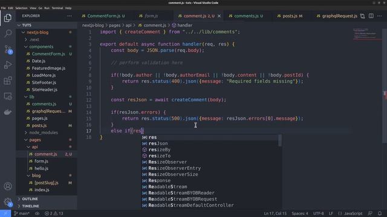The width and height of the screenshot is (387, 217).
Task: Select the resizeBy suggestion
Action: (x=211, y=149)
